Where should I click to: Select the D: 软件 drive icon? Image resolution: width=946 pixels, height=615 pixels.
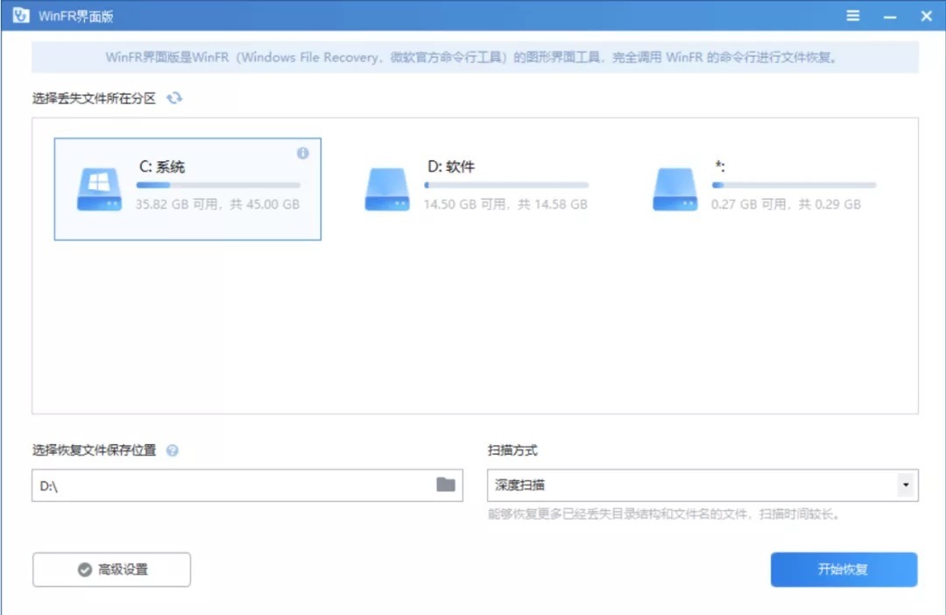pos(387,189)
